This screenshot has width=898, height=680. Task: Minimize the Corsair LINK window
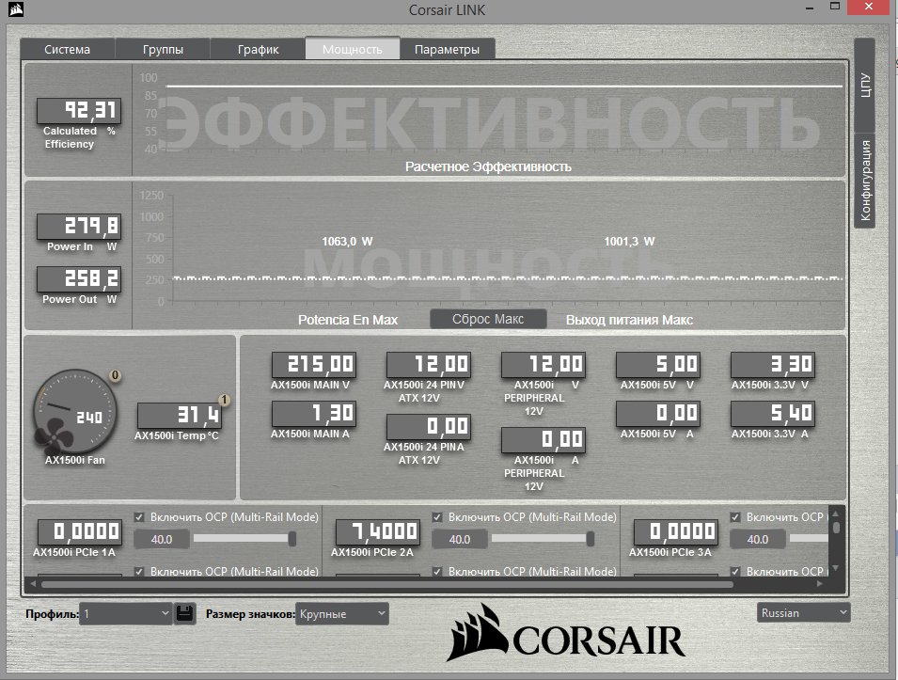810,8
